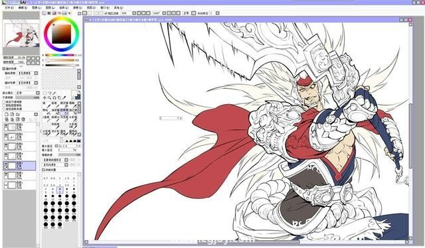This screenshot has width=425, height=248.
Task: Select the eyedropper tool
Action: coord(64,97)
